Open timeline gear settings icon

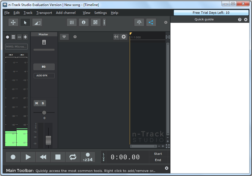click(75, 37)
